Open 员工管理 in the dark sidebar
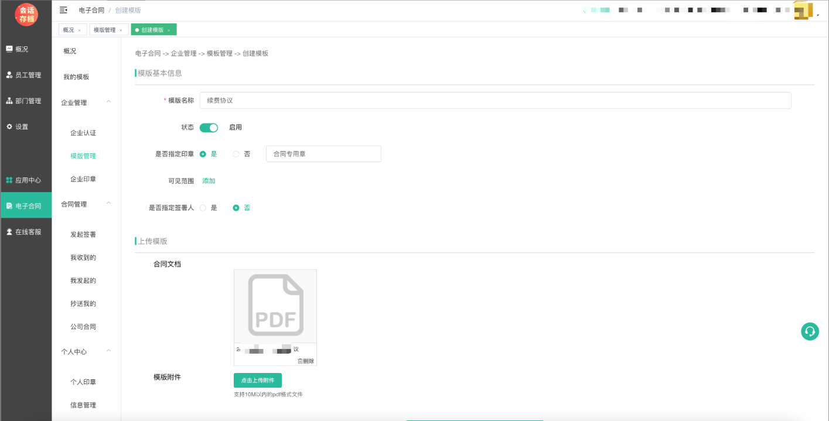This screenshot has height=421, width=829. [x=27, y=75]
